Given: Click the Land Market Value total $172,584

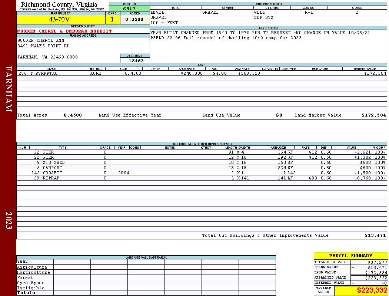Looking at the screenshot, I should (x=374, y=115).
